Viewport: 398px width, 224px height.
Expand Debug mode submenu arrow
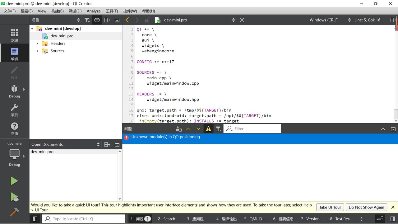coord(24,90)
